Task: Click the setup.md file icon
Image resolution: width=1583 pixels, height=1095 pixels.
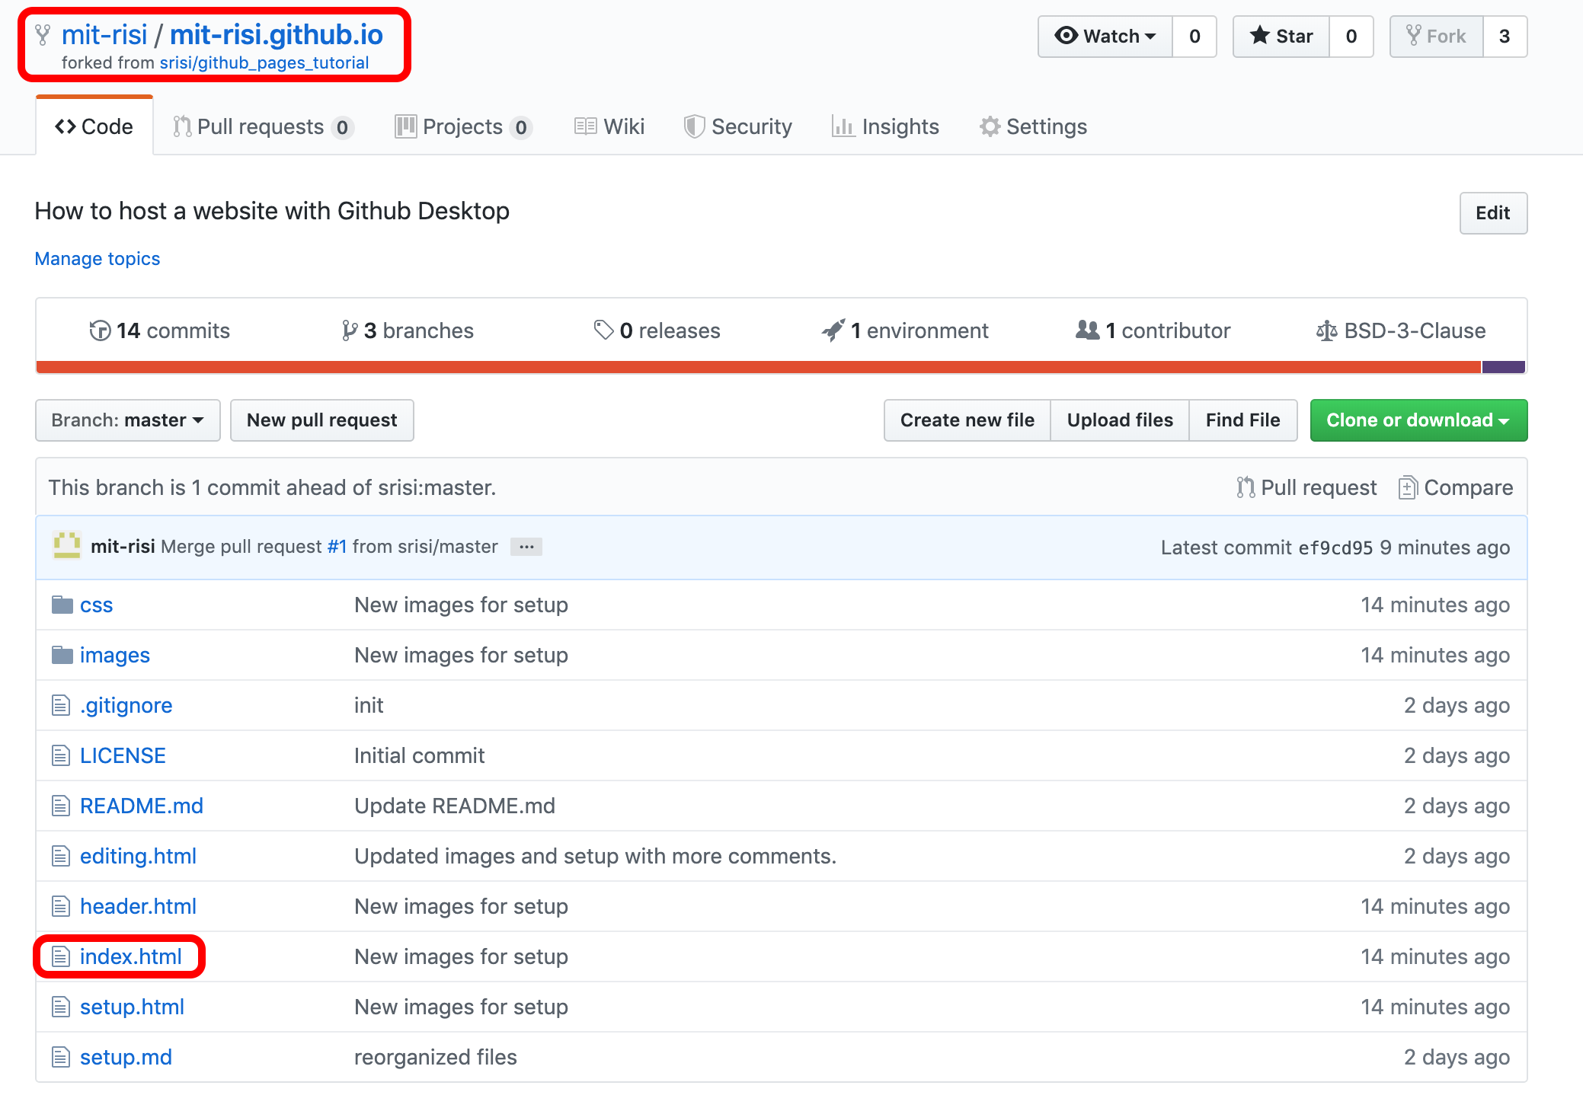Action: point(61,1057)
